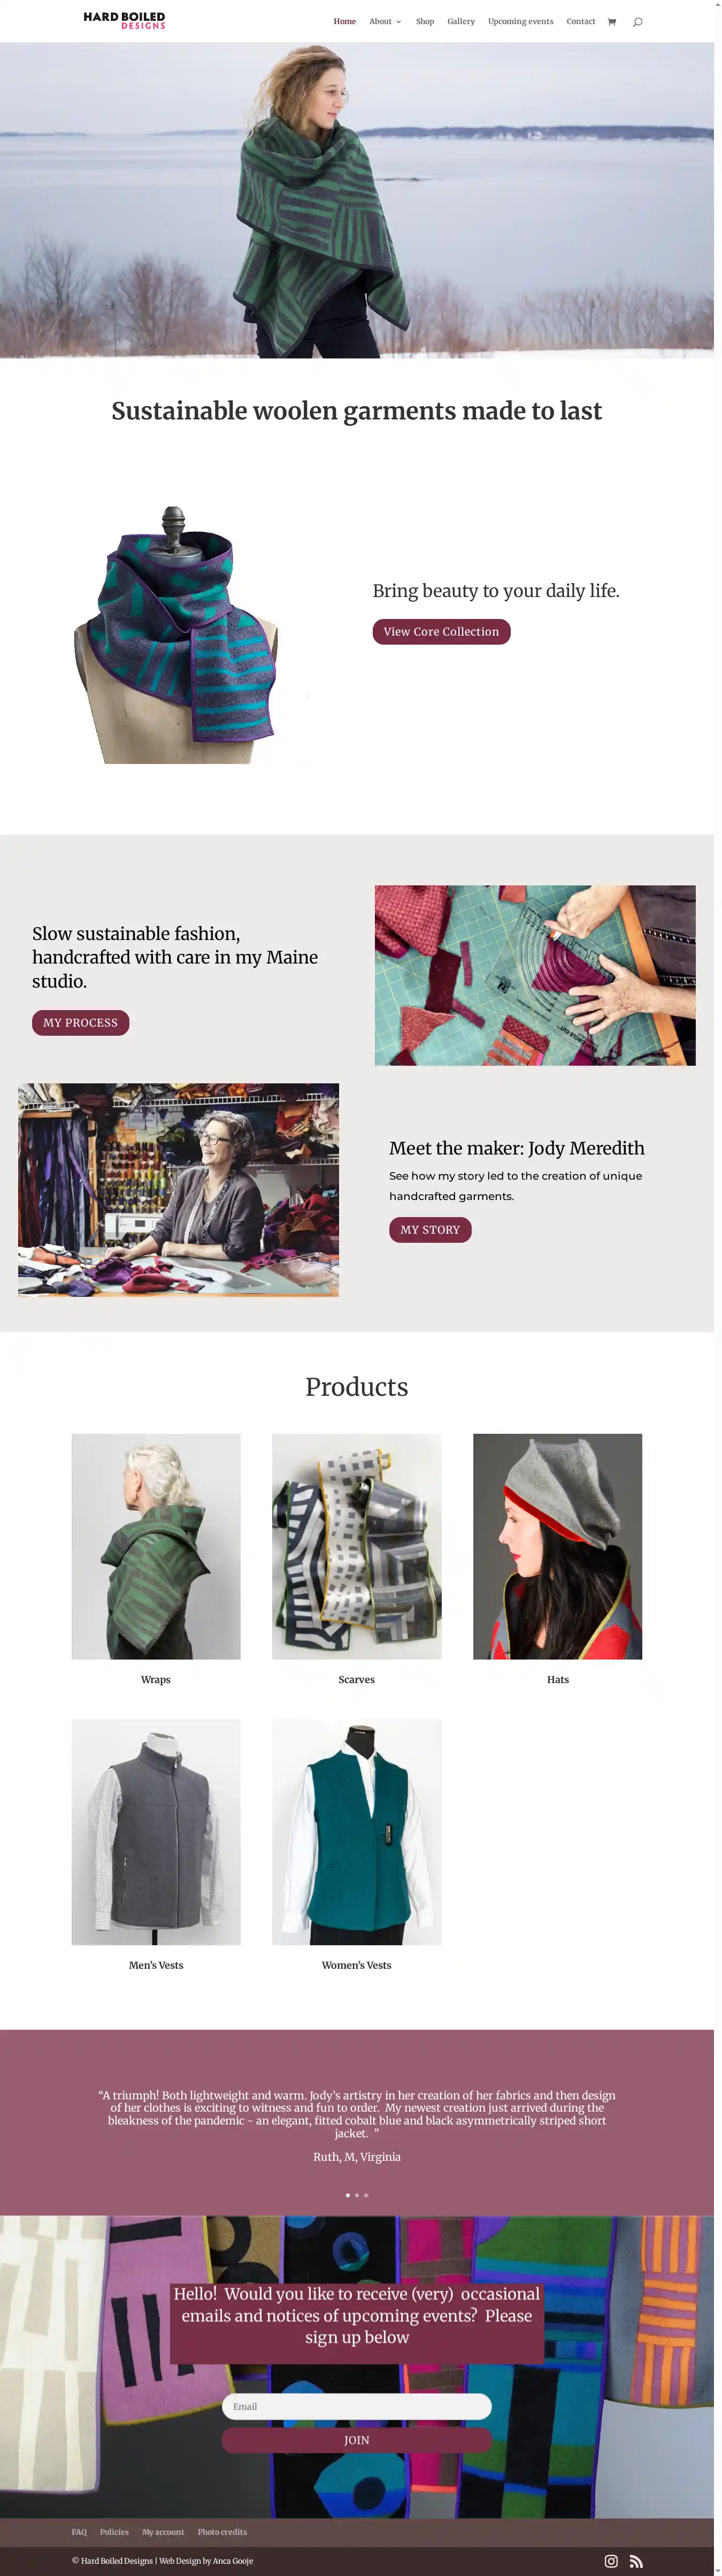The width and height of the screenshot is (722, 2576).
Task: Open the Wraps product thumbnail
Action: pos(156,1546)
